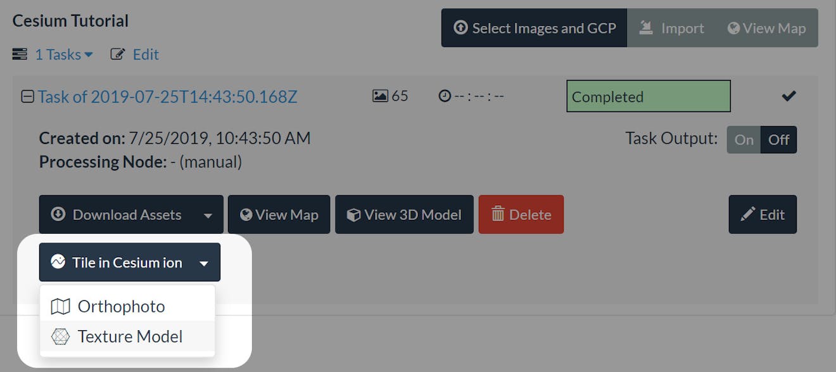Viewport: 836px width, 372px height.
Task: Click the pencil-and-square icon beside project Edit
Action: point(117,55)
